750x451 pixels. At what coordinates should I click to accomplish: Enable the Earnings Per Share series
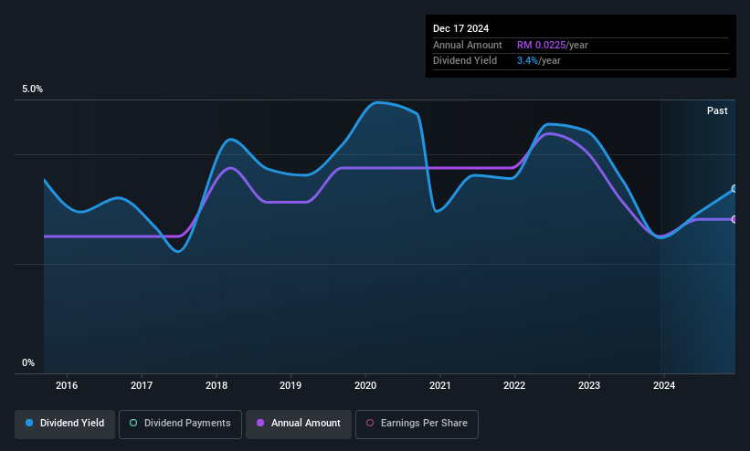click(x=417, y=424)
